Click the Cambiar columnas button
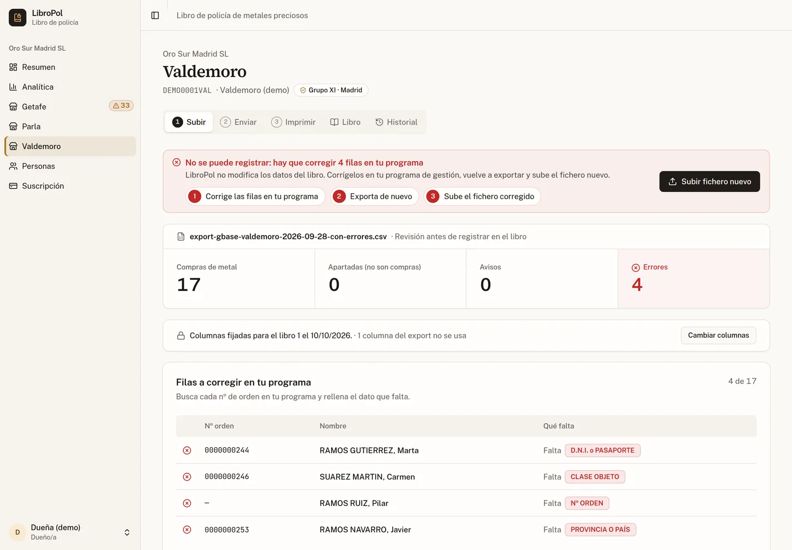 point(718,335)
